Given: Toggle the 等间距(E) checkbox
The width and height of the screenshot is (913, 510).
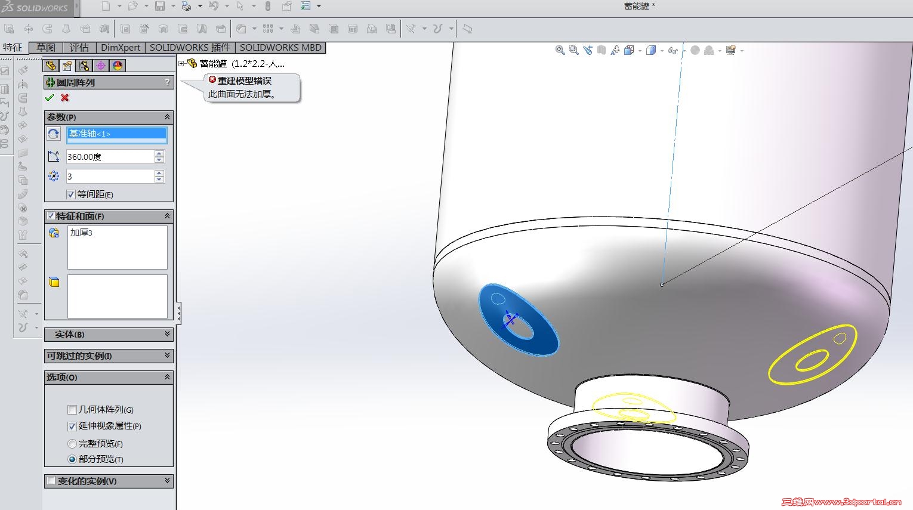Looking at the screenshot, I should (x=71, y=194).
